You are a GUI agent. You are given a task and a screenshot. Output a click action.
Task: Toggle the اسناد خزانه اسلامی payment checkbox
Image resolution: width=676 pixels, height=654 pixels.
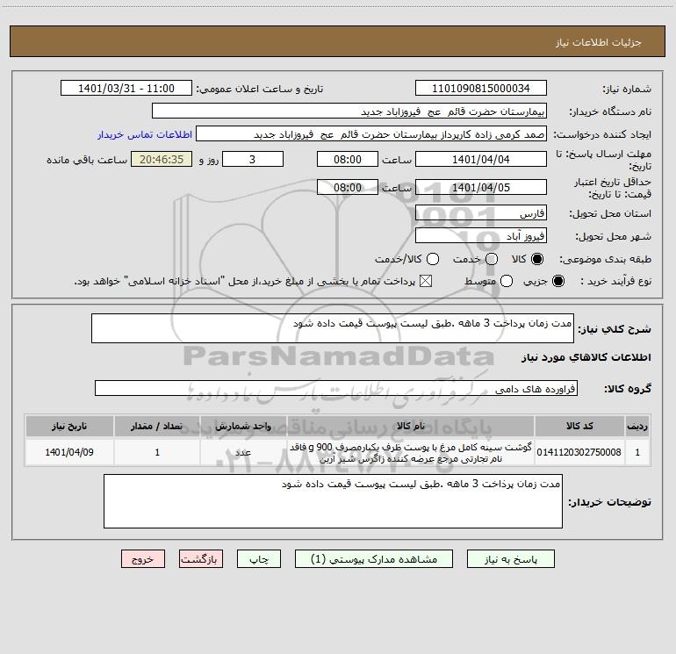(x=426, y=281)
